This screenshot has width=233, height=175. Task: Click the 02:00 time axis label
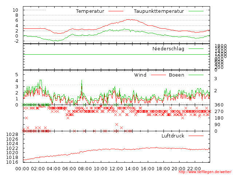(38, 169)
